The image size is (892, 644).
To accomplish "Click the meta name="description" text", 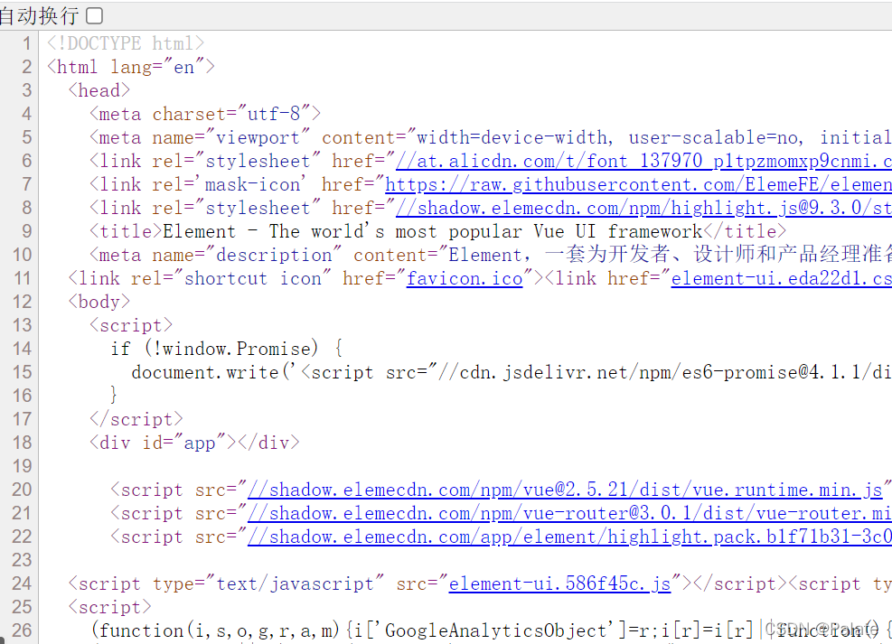I will pyautogui.click(x=216, y=256).
